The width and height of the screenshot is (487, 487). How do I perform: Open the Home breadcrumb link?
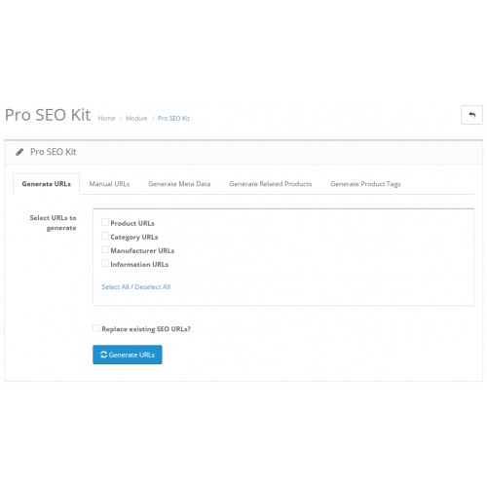coord(106,118)
